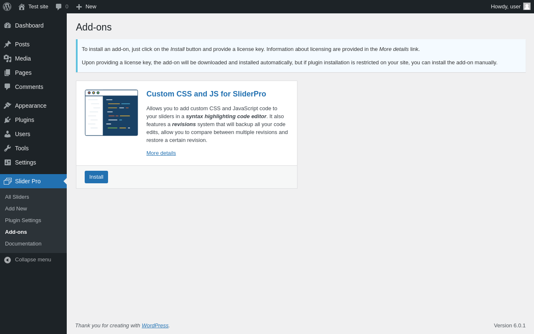Click the Tools wrench icon
The height and width of the screenshot is (334, 534).
click(x=8, y=148)
